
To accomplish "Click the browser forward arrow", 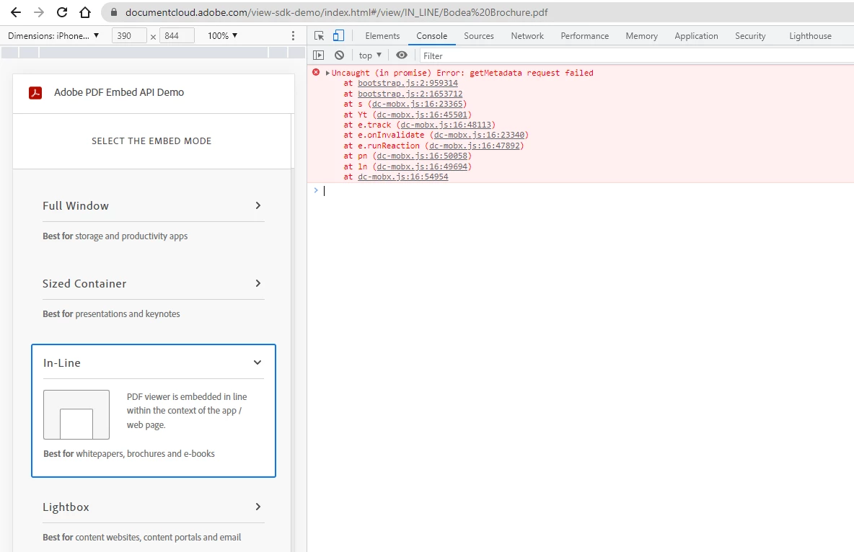I will coord(39,12).
